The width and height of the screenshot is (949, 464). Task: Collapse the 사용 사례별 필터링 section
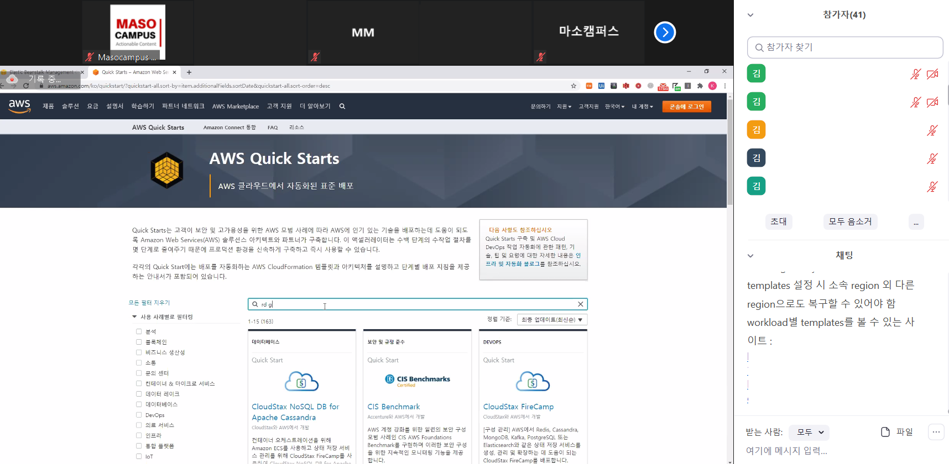click(134, 317)
